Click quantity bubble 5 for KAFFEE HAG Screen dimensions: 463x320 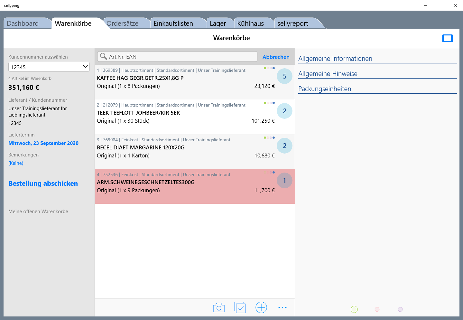pos(284,76)
